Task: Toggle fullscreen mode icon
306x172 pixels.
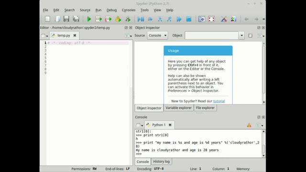Action: (211, 19)
